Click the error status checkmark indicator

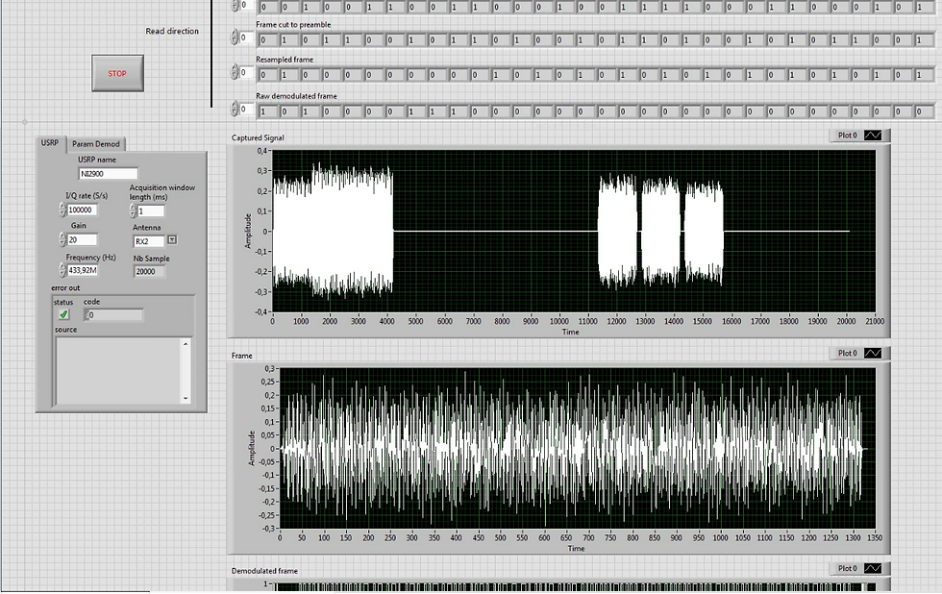[63, 314]
